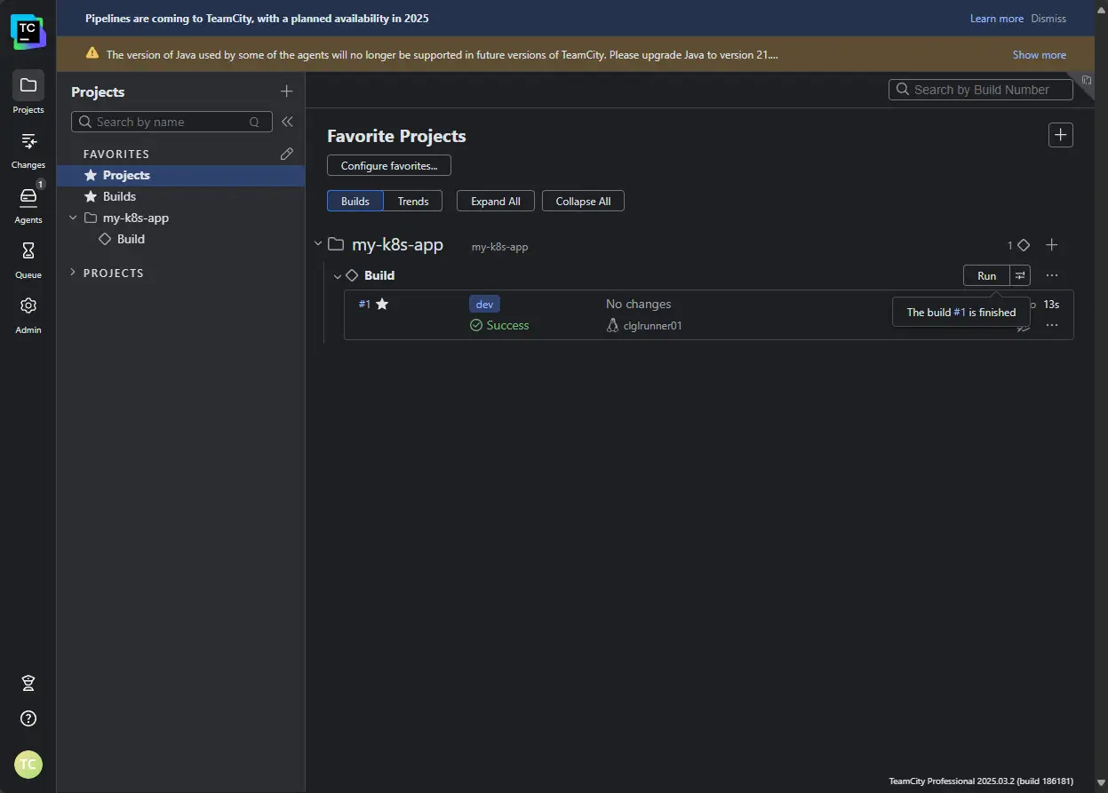1108x793 pixels.
Task: Collapse my-k8s-app in the sidebar tree
Action: (73, 218)
